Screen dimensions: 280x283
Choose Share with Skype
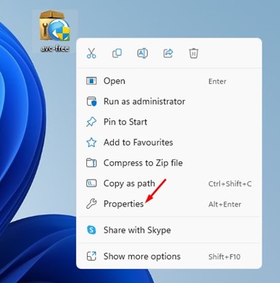[169, 230]
